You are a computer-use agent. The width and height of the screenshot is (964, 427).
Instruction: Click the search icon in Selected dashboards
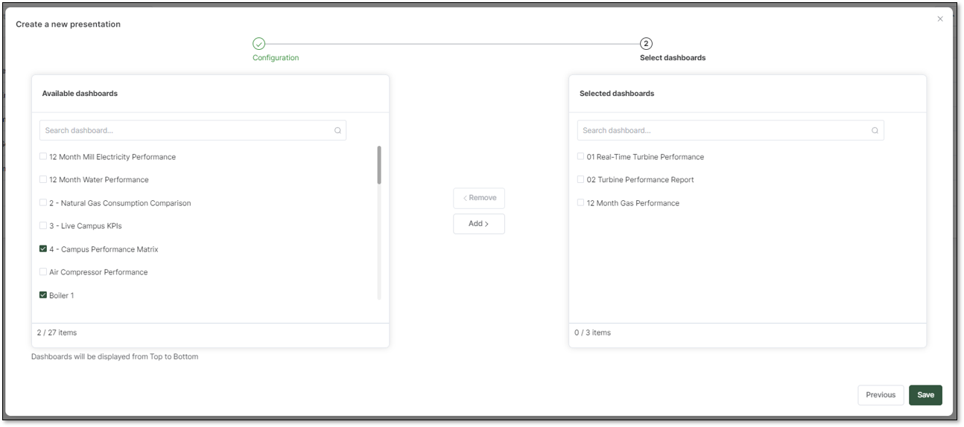click(x=875, y=130)
